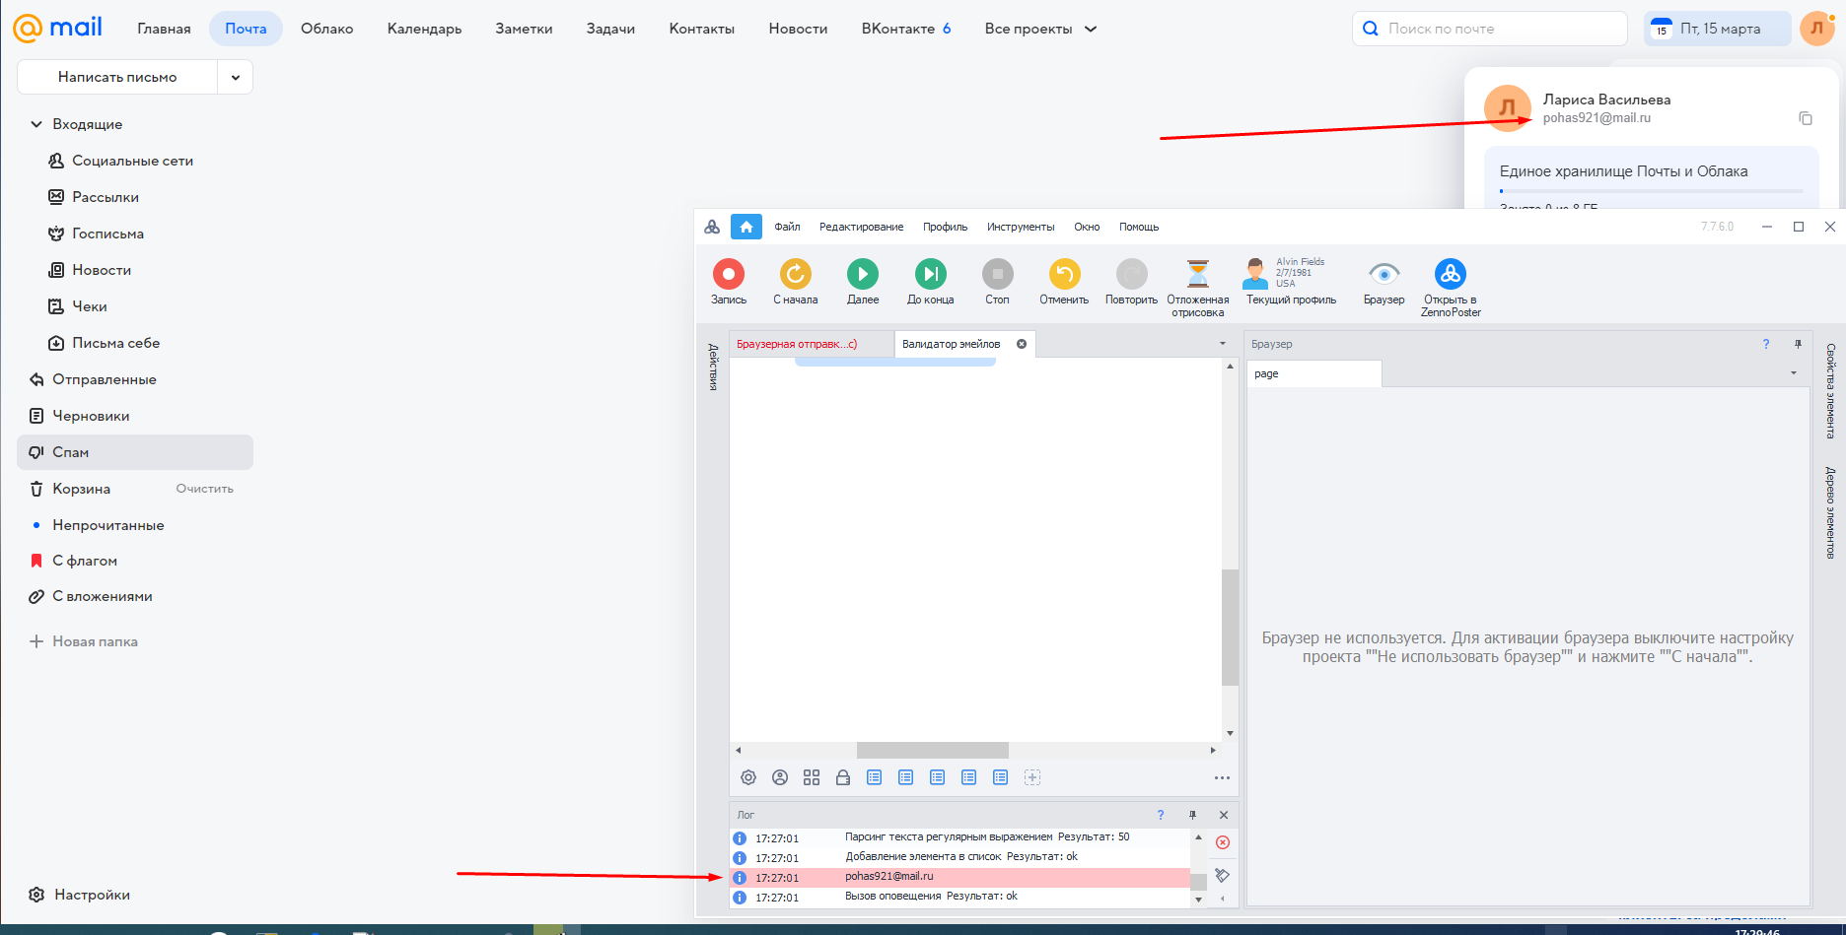Click the red Запись record button
The height and width of the screenshot is (935, 1846).
tap(729, 274)
